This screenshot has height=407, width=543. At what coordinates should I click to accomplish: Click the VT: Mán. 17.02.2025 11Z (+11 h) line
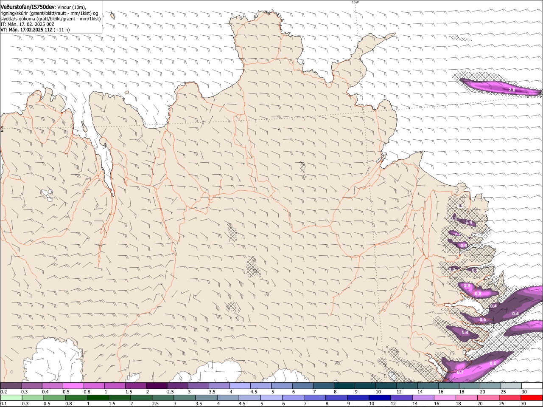tap(35, 30)
